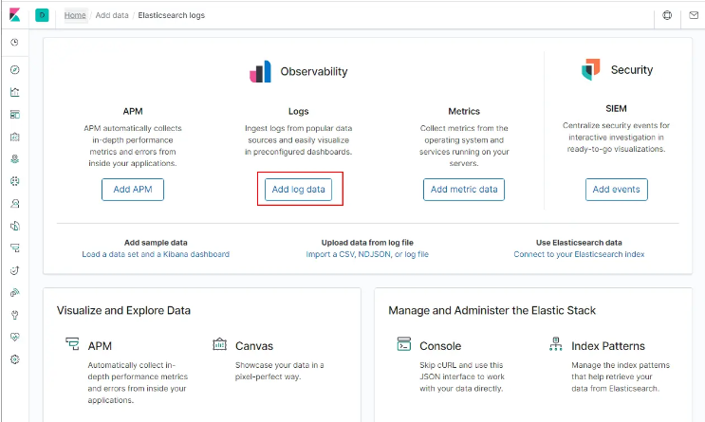Viewport: 705px width, 422px height.
Task: Click the Metrics heading text
Action: 464,111
